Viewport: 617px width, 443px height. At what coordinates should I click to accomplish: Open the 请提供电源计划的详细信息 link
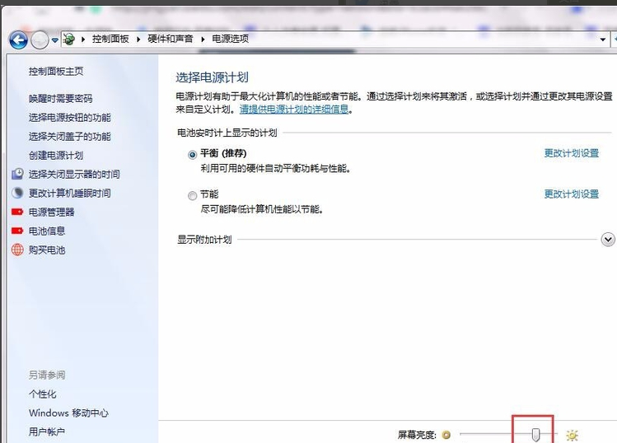tap(294, 110)
